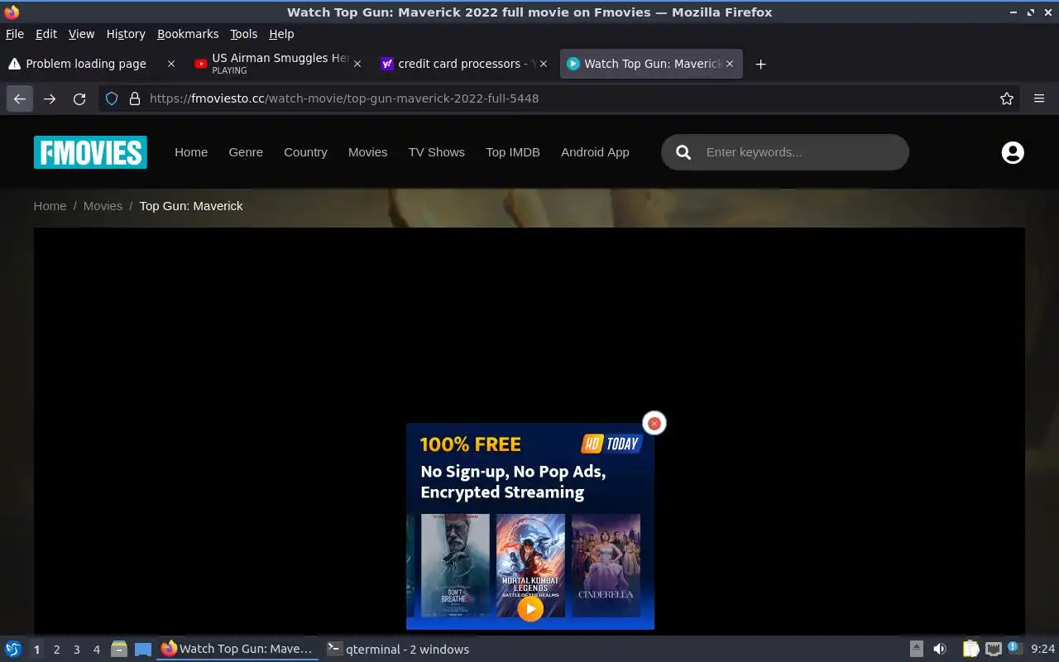Click the Home navigation link
Screen dimensions: 1059x662
click(191, 152)
